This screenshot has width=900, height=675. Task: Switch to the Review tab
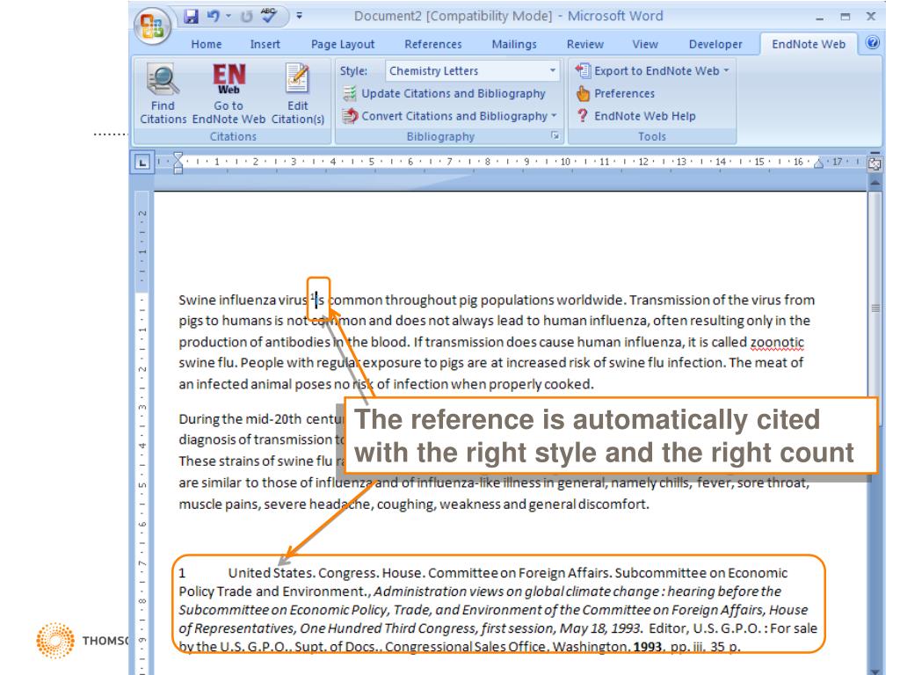pos(584,44)
